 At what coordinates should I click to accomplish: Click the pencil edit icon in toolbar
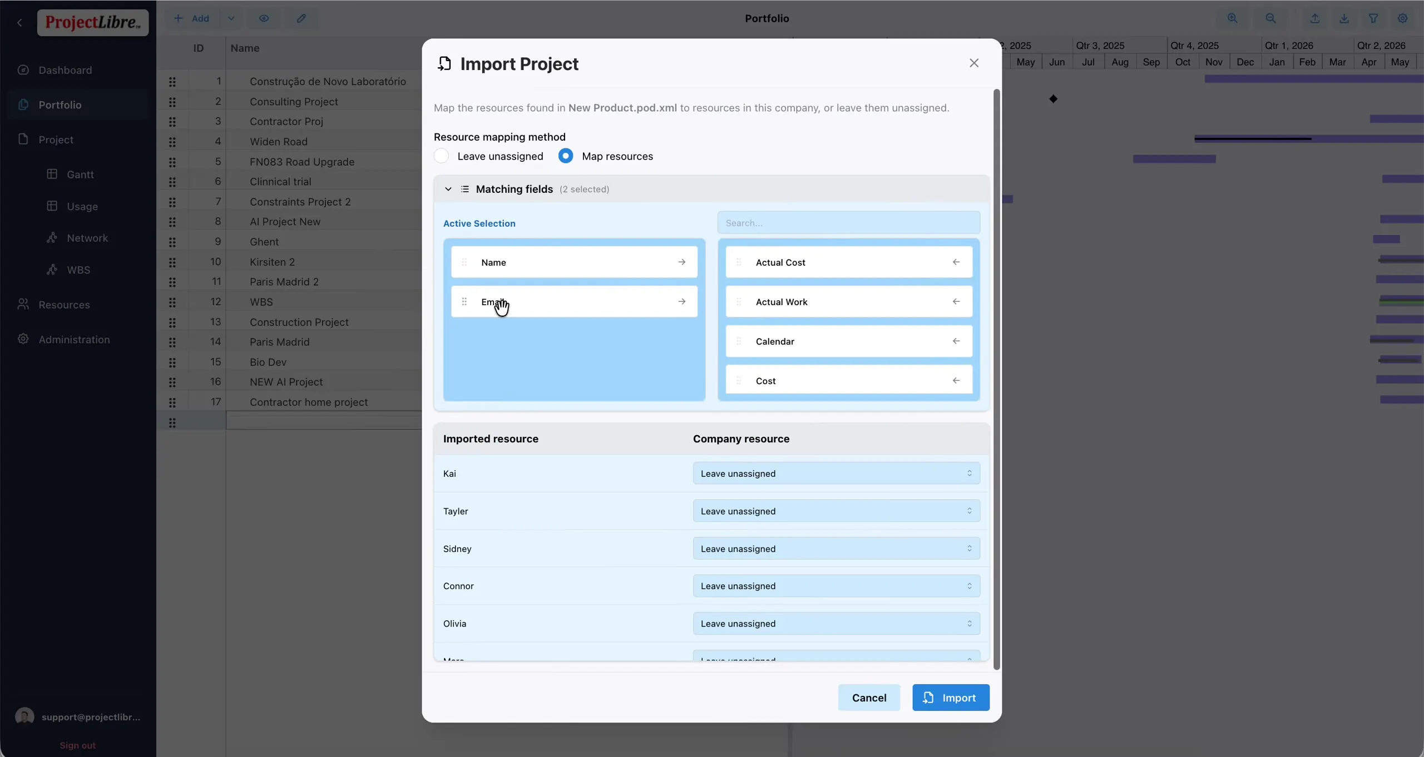(301, 18)
